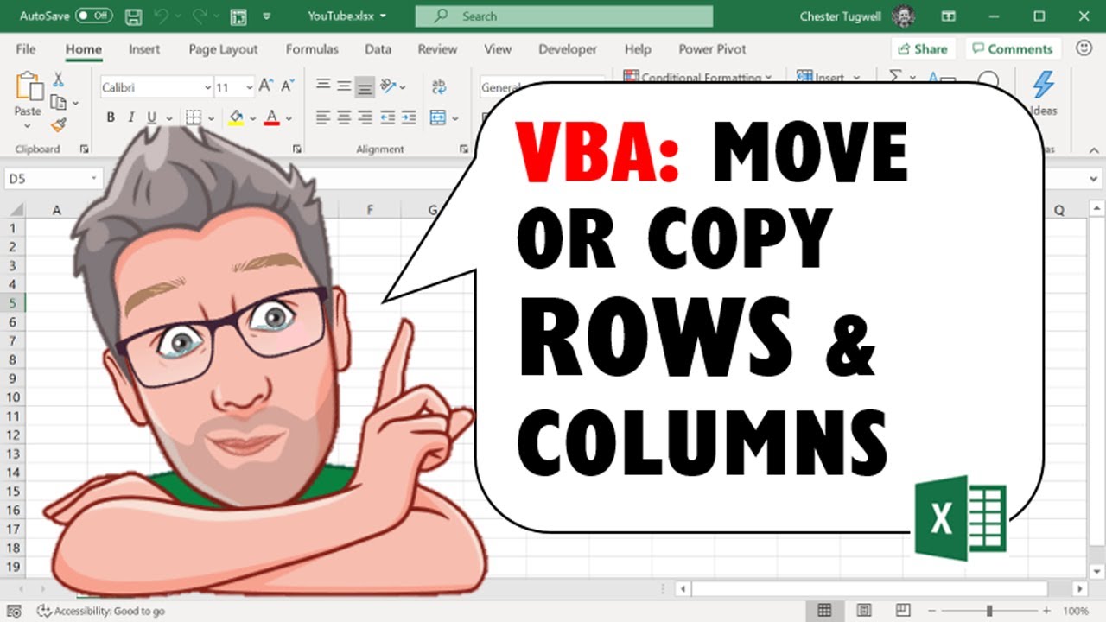1106x622 pixels.
Task: Switch to the Developer tab
Action: click(568, 49)
